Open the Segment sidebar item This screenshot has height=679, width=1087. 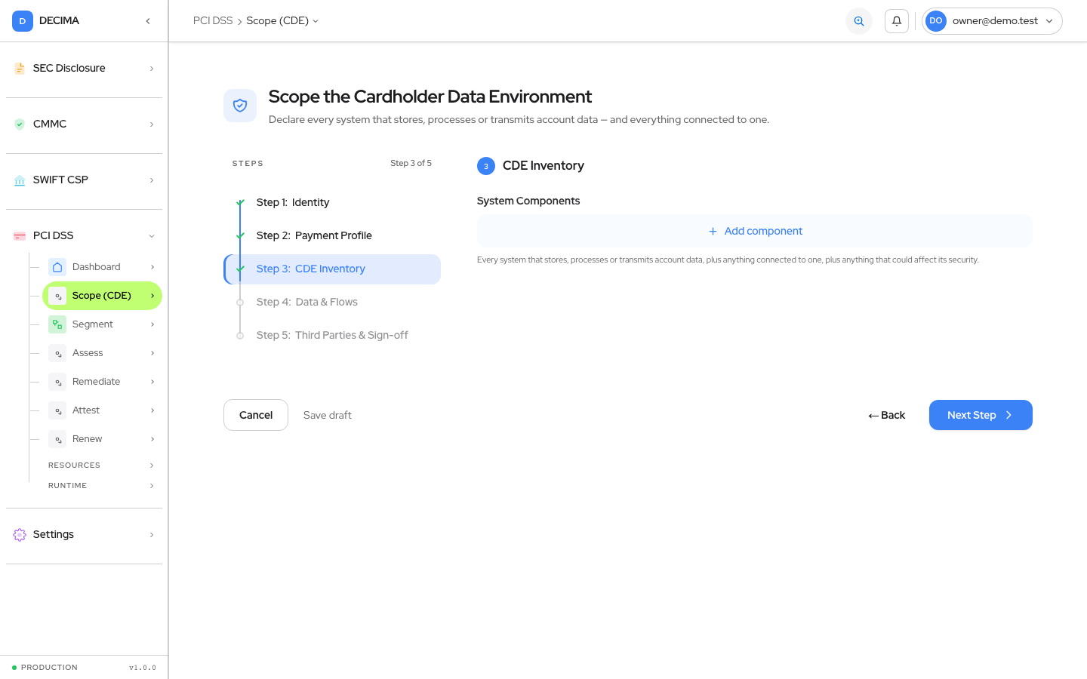point(102,324)
